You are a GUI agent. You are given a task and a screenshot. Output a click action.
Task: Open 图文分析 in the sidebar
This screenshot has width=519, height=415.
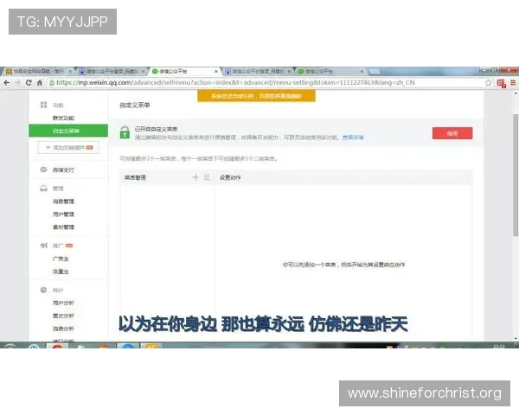[63, 316]
